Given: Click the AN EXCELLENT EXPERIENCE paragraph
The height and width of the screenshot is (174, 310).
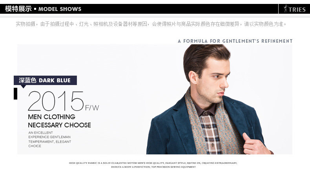Looking at the screenshot, I should [49, 139].
